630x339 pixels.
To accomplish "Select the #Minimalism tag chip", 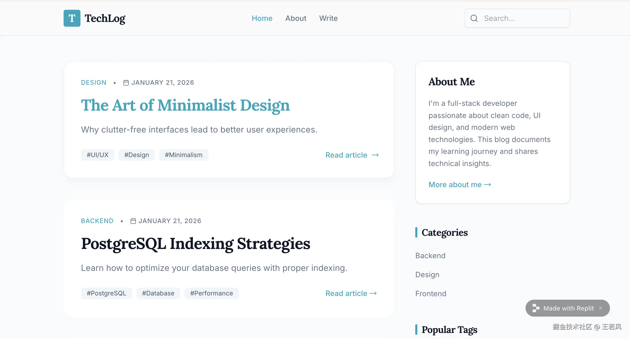I will point(184,155).
